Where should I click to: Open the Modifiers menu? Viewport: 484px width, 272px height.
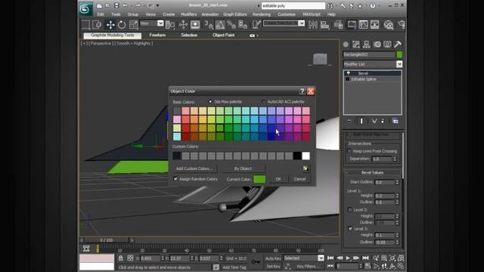[x=188, y=14]
